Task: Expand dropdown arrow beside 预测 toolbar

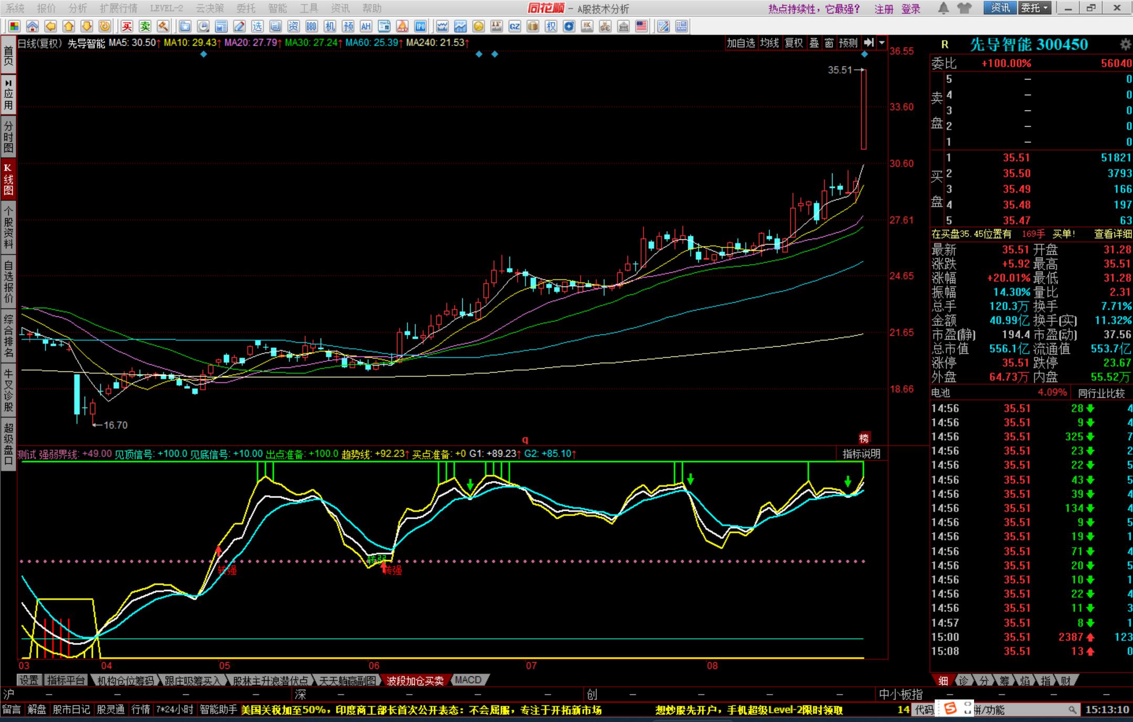Action: pos(882,43)
